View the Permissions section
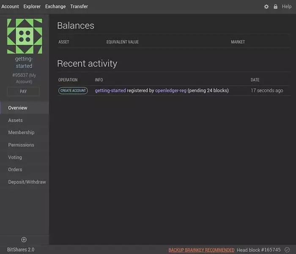 coord(21,145)
